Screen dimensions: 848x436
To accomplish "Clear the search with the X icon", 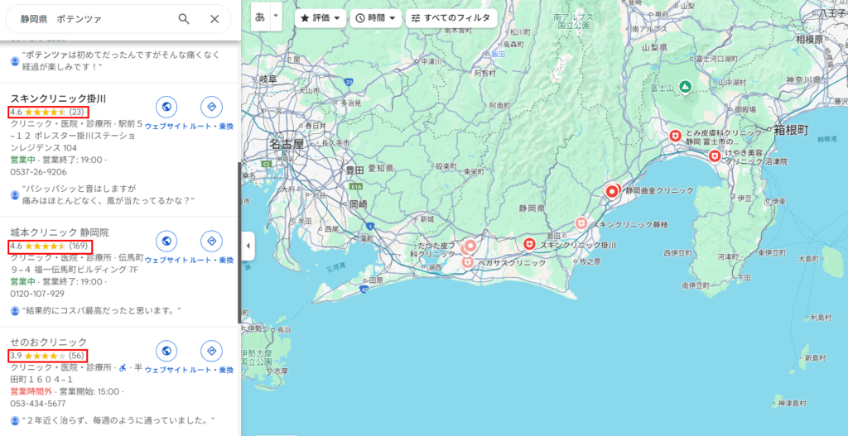I will click(214, 20).
